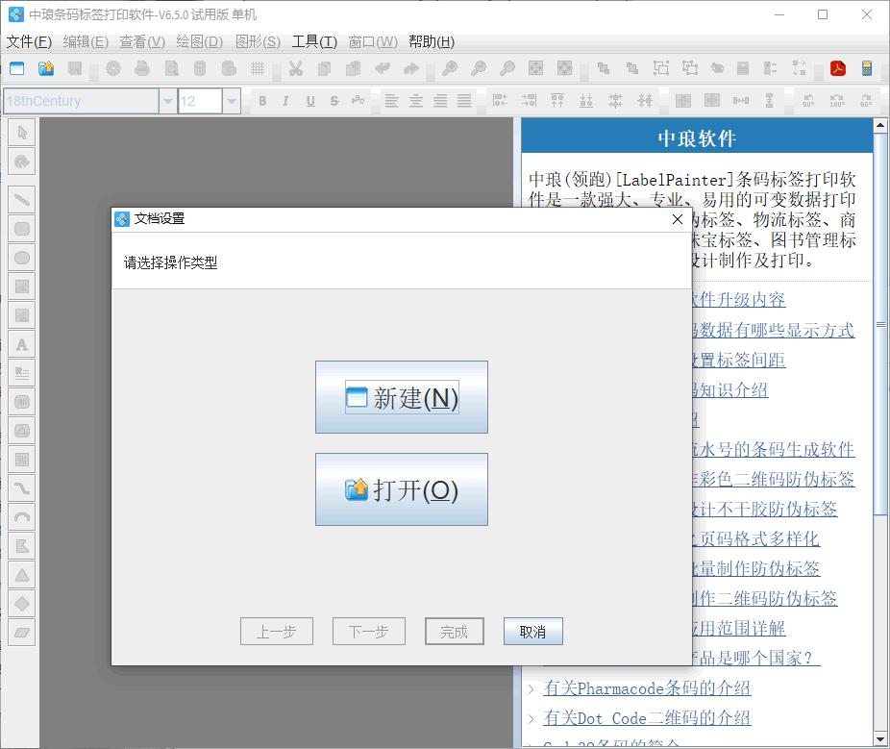
Task: Click the red PDF export icon
Action: (x=838, y=68)
